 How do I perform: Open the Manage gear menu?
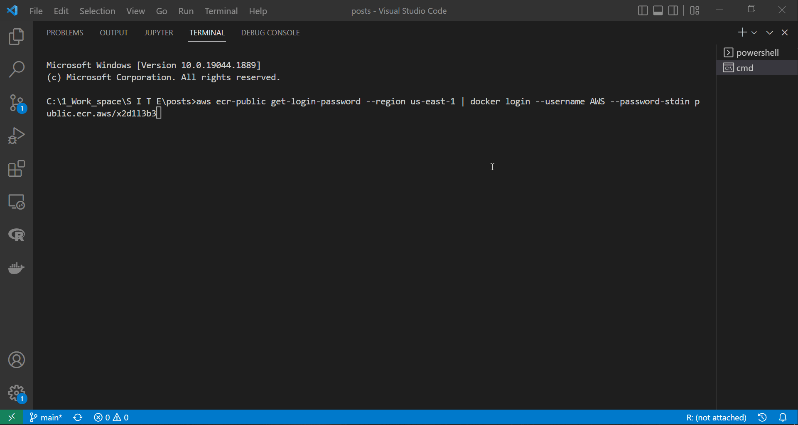tap(17, 393)
